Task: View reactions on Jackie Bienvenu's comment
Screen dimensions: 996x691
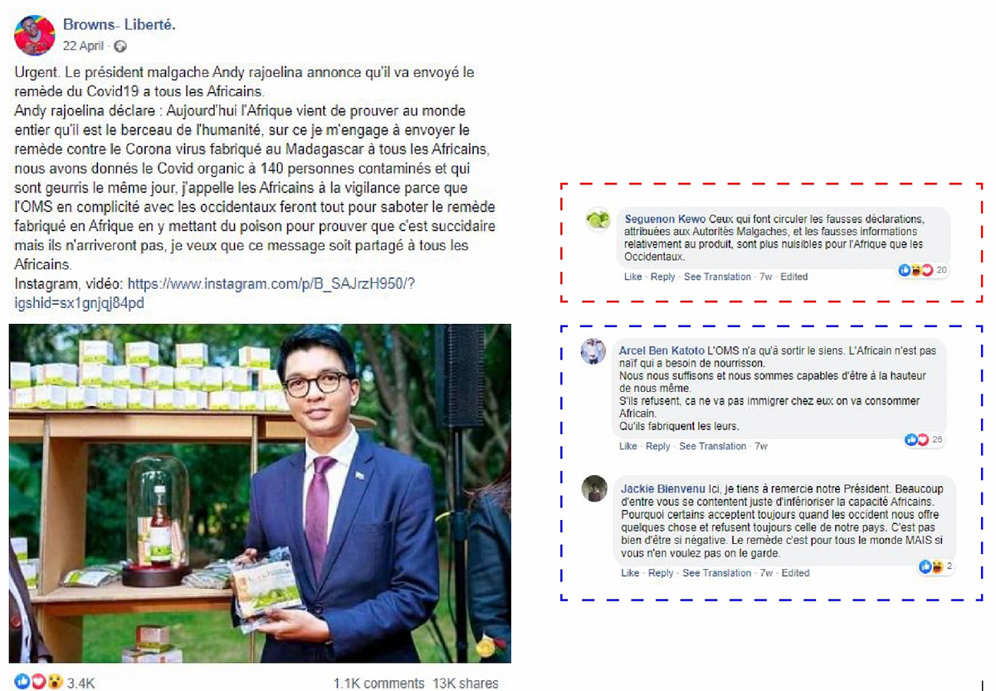Action: 935,566
